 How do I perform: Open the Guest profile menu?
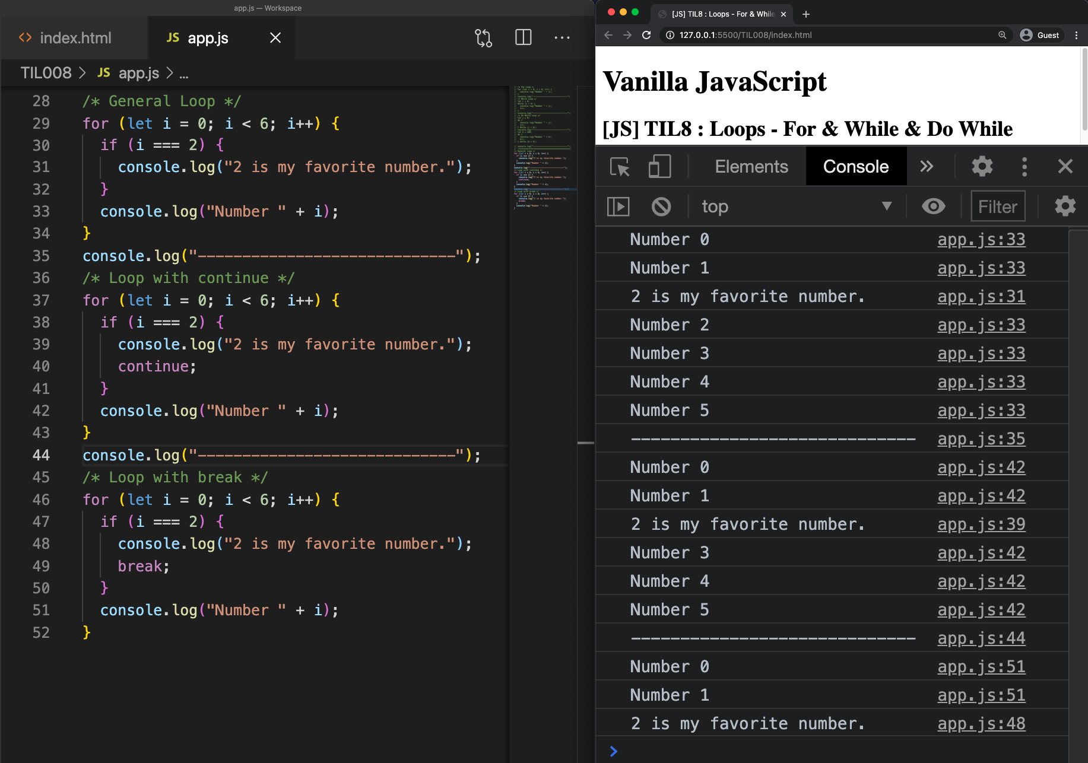click(1040, 35)
